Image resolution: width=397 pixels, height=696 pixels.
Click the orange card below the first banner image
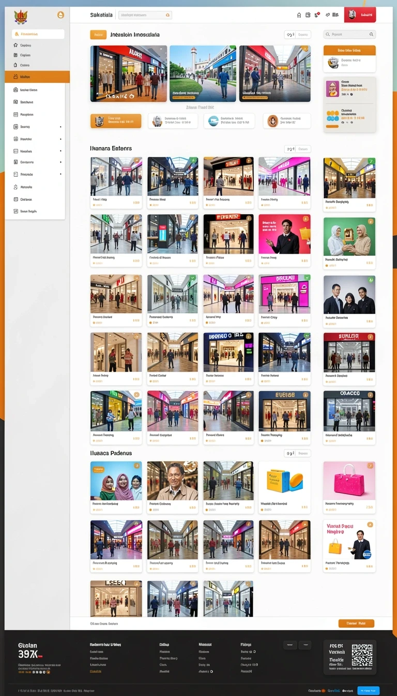pyautogui.click(x=116, y=121)
